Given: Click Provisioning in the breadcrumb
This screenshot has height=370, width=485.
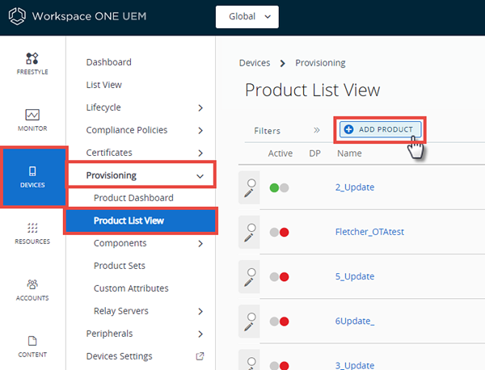Looking at the screenshot, I should click(320, 63).
